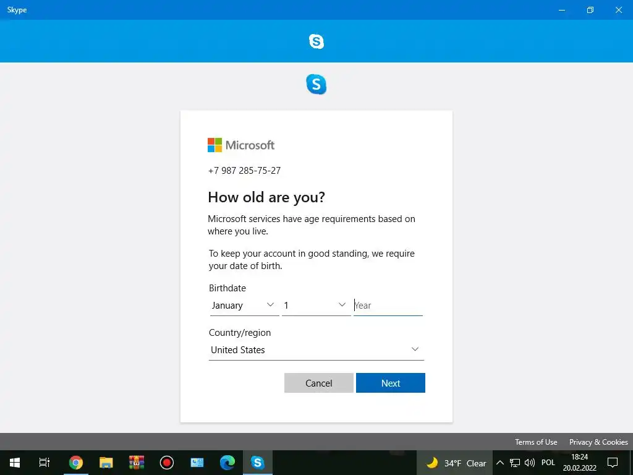This screenshot has height=475, width=633.
Task: Show hidden system tray icons
Action: tap(499, 463)
